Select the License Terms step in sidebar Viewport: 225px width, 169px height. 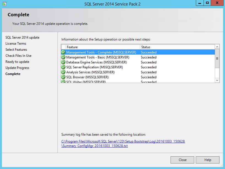click(16, 44)
